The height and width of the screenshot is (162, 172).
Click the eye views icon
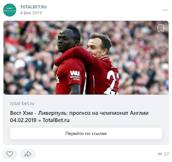coord(160,154)
